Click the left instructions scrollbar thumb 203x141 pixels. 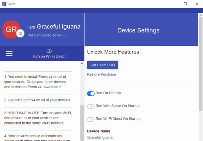pyautogui.click(x=82, y=123)
